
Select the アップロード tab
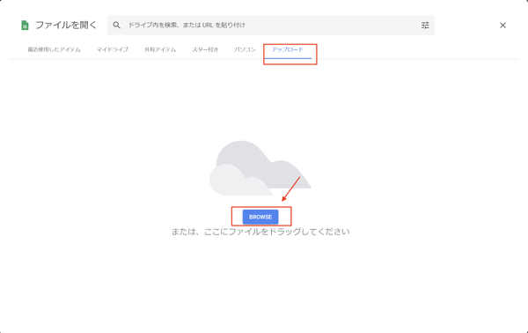288,49
